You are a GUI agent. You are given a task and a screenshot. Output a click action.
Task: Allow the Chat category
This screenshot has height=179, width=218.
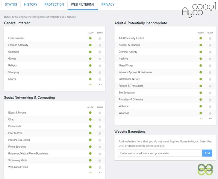tap(90, 119)
